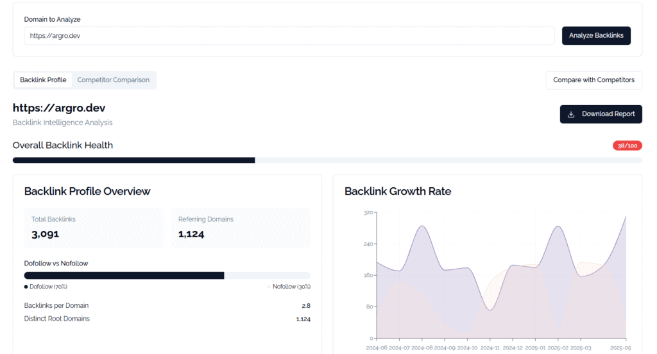Click the 38/100 health score badge
The height and width of the screenshot is (354, 657).
coord(627,146)
